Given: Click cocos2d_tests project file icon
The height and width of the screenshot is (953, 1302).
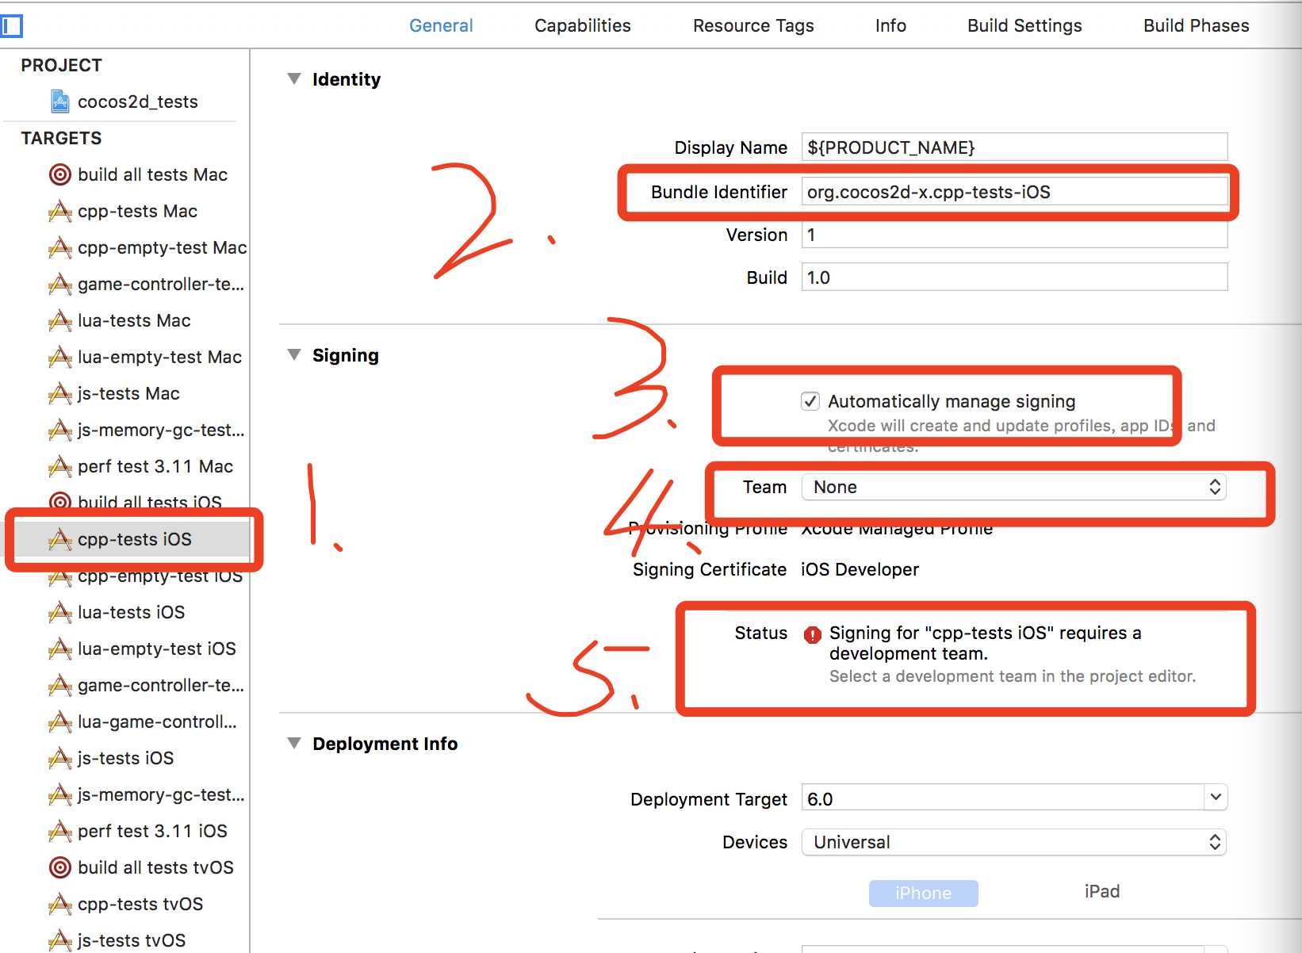Looking at the screenshot, I should [x=59, y=101].
